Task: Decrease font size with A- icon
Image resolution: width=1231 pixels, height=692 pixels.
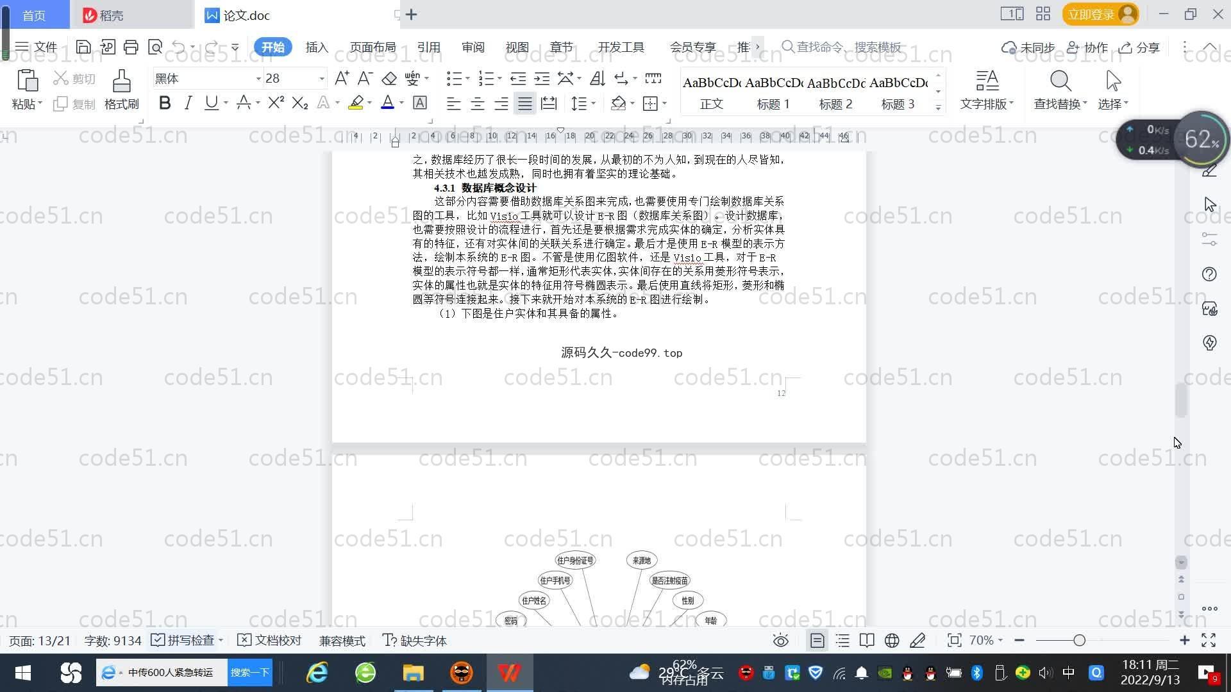Action: pyautogui.click(x=365, y=78)
